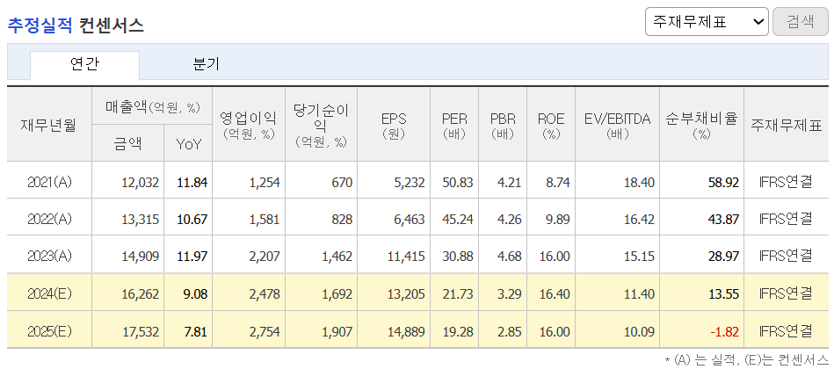Select the 재무년월 column header
Viewport: 834px width, 369px height.
point(49,125)
